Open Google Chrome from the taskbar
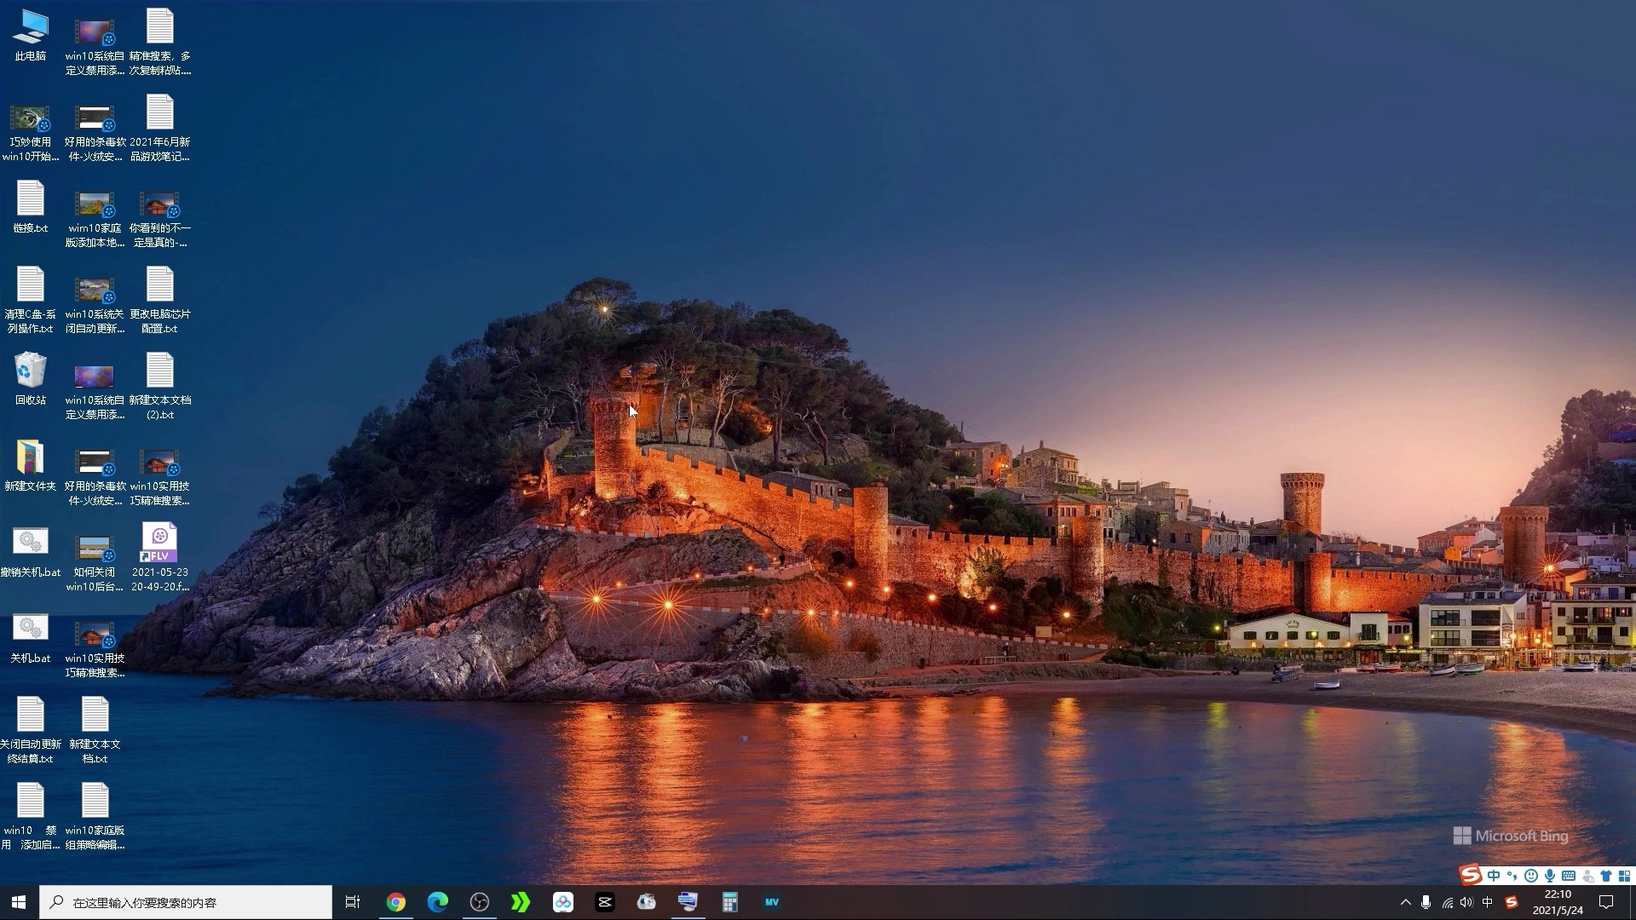Viewport: 1636px width, 920px height. (x=395, y=902)
